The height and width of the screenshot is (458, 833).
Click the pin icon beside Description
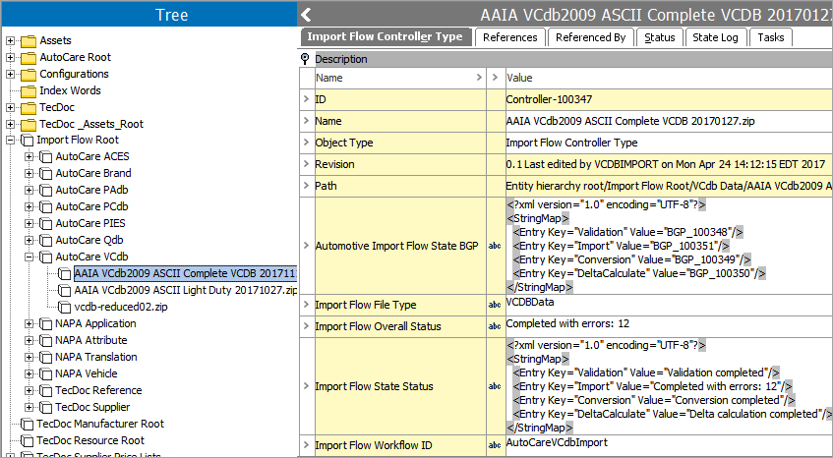[305, 59]
